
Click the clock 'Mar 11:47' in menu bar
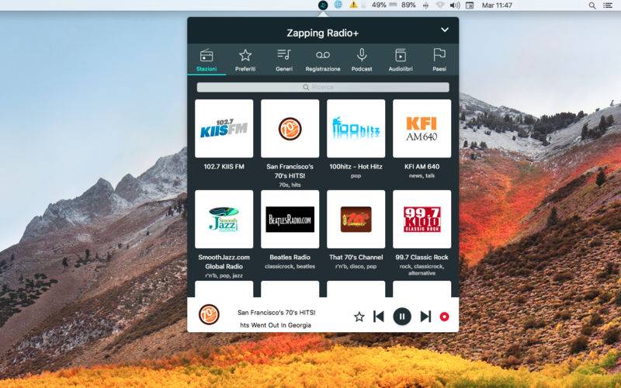tap(497, 5)
